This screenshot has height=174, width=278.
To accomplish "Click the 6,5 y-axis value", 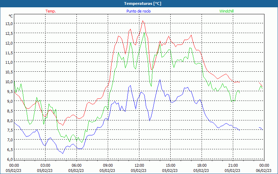I will tap(9, 150).
